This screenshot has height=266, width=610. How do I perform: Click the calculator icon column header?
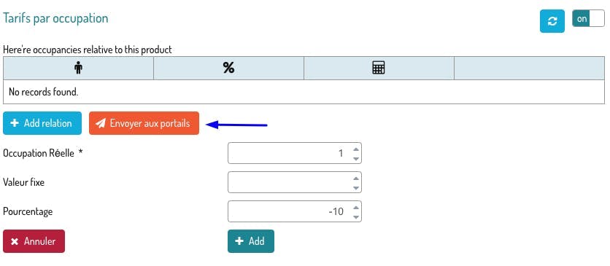379,69
